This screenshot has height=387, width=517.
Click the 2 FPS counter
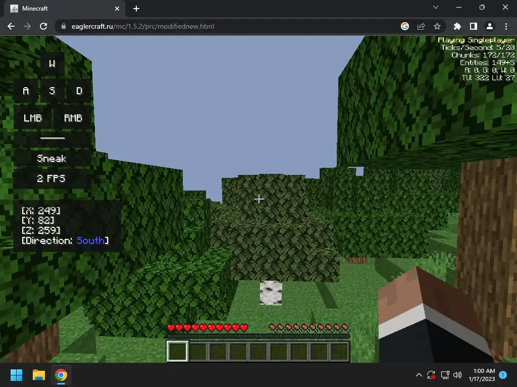point(51,178)
